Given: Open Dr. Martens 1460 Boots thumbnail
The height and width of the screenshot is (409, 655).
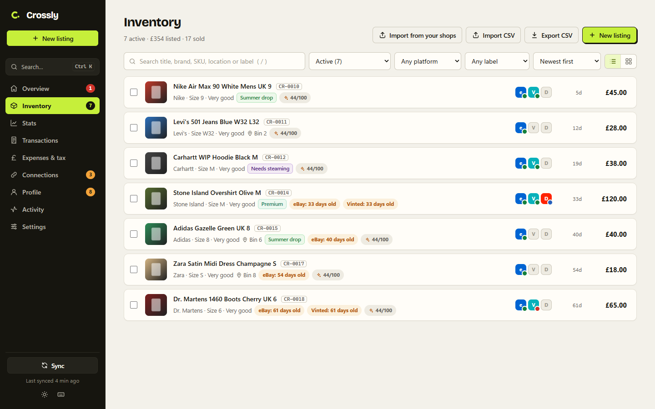Looking at the screenshot, I should click(156, 305).
